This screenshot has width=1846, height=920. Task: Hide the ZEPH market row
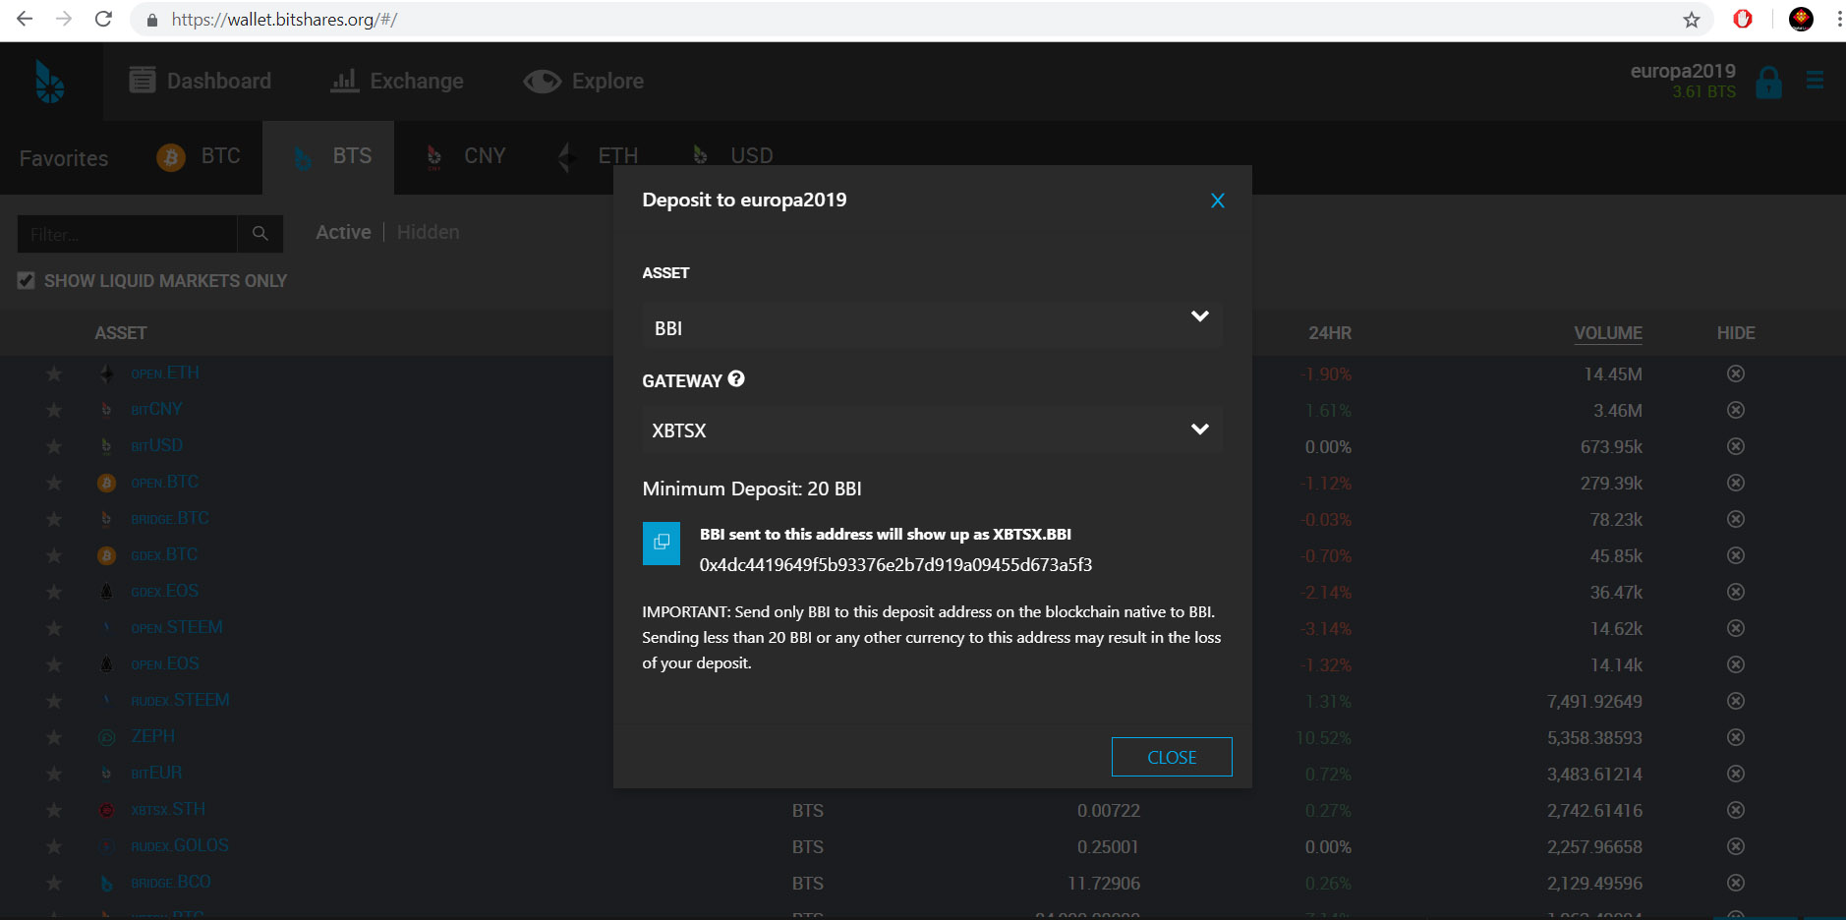coord(1736,737)
